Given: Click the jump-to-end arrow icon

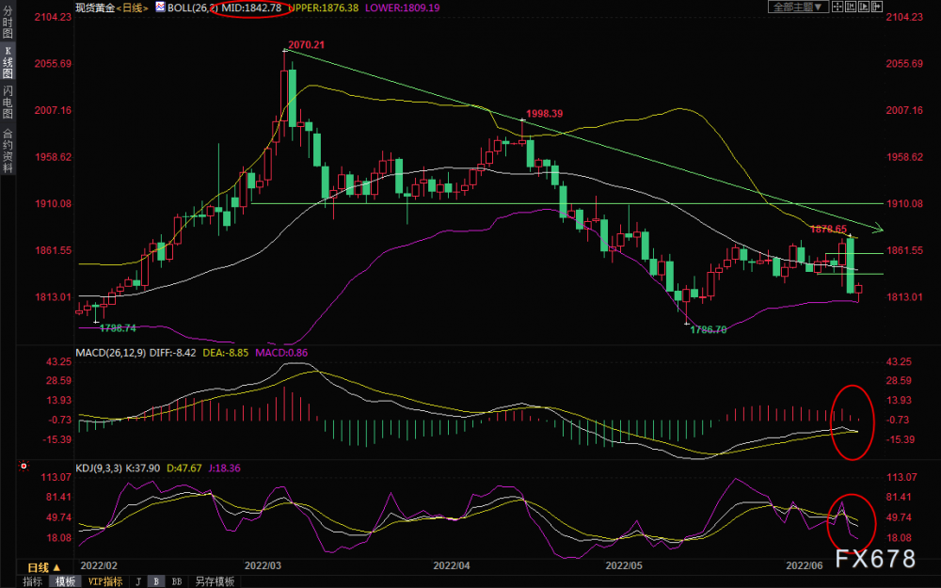Looking at the screenshot, I should pos(877,7).
